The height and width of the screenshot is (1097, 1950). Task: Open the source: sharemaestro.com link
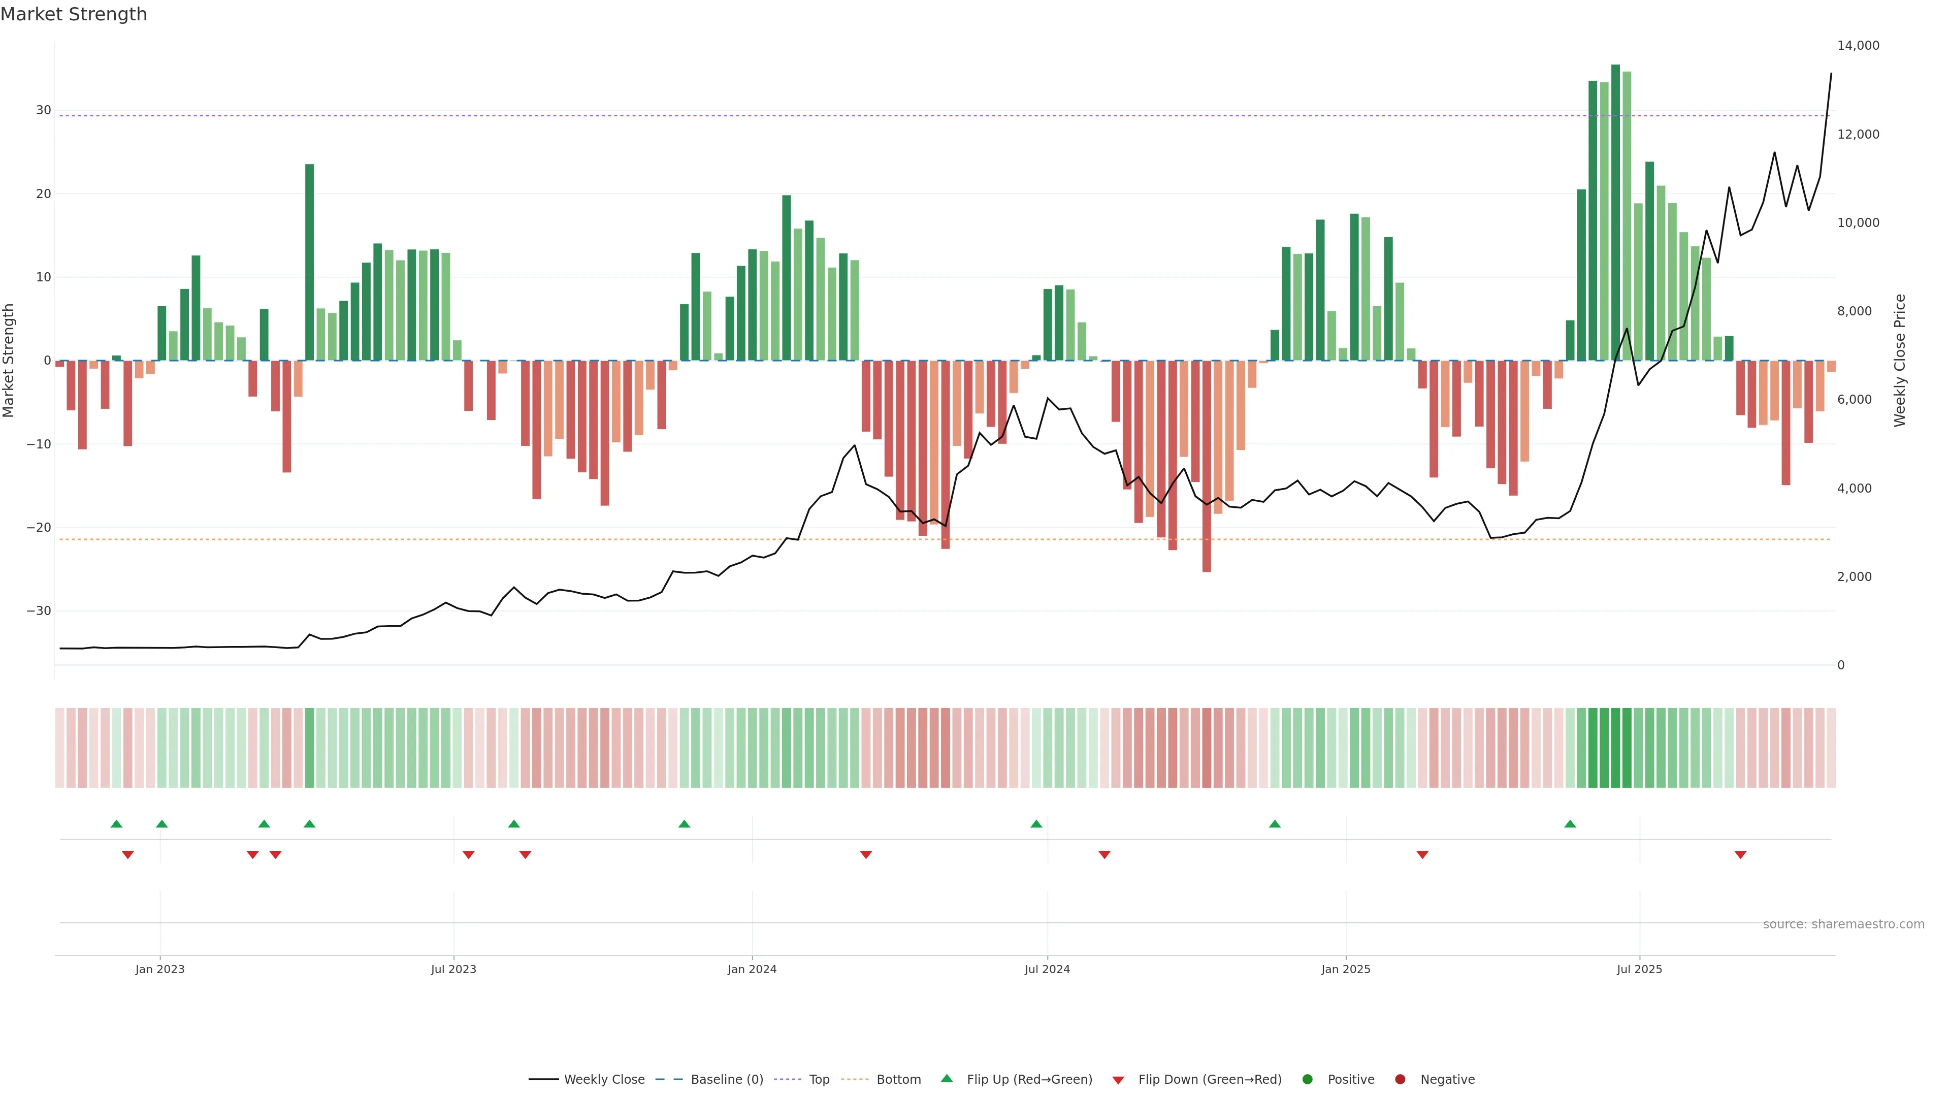[x=1843, y=924]
